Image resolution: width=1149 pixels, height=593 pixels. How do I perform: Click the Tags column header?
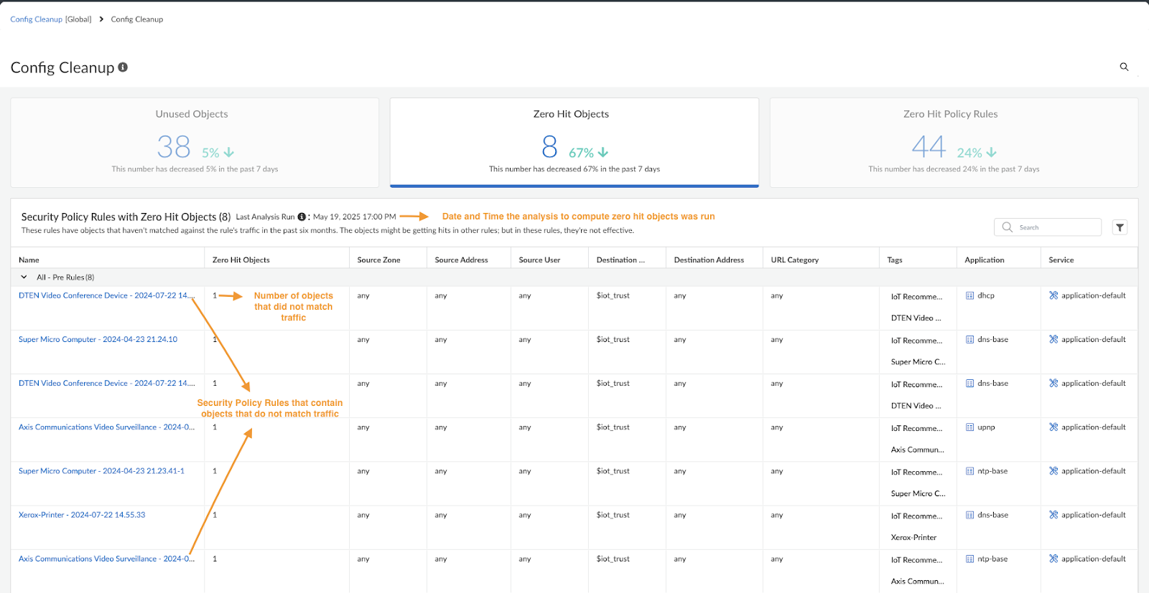tap(895, 260)
